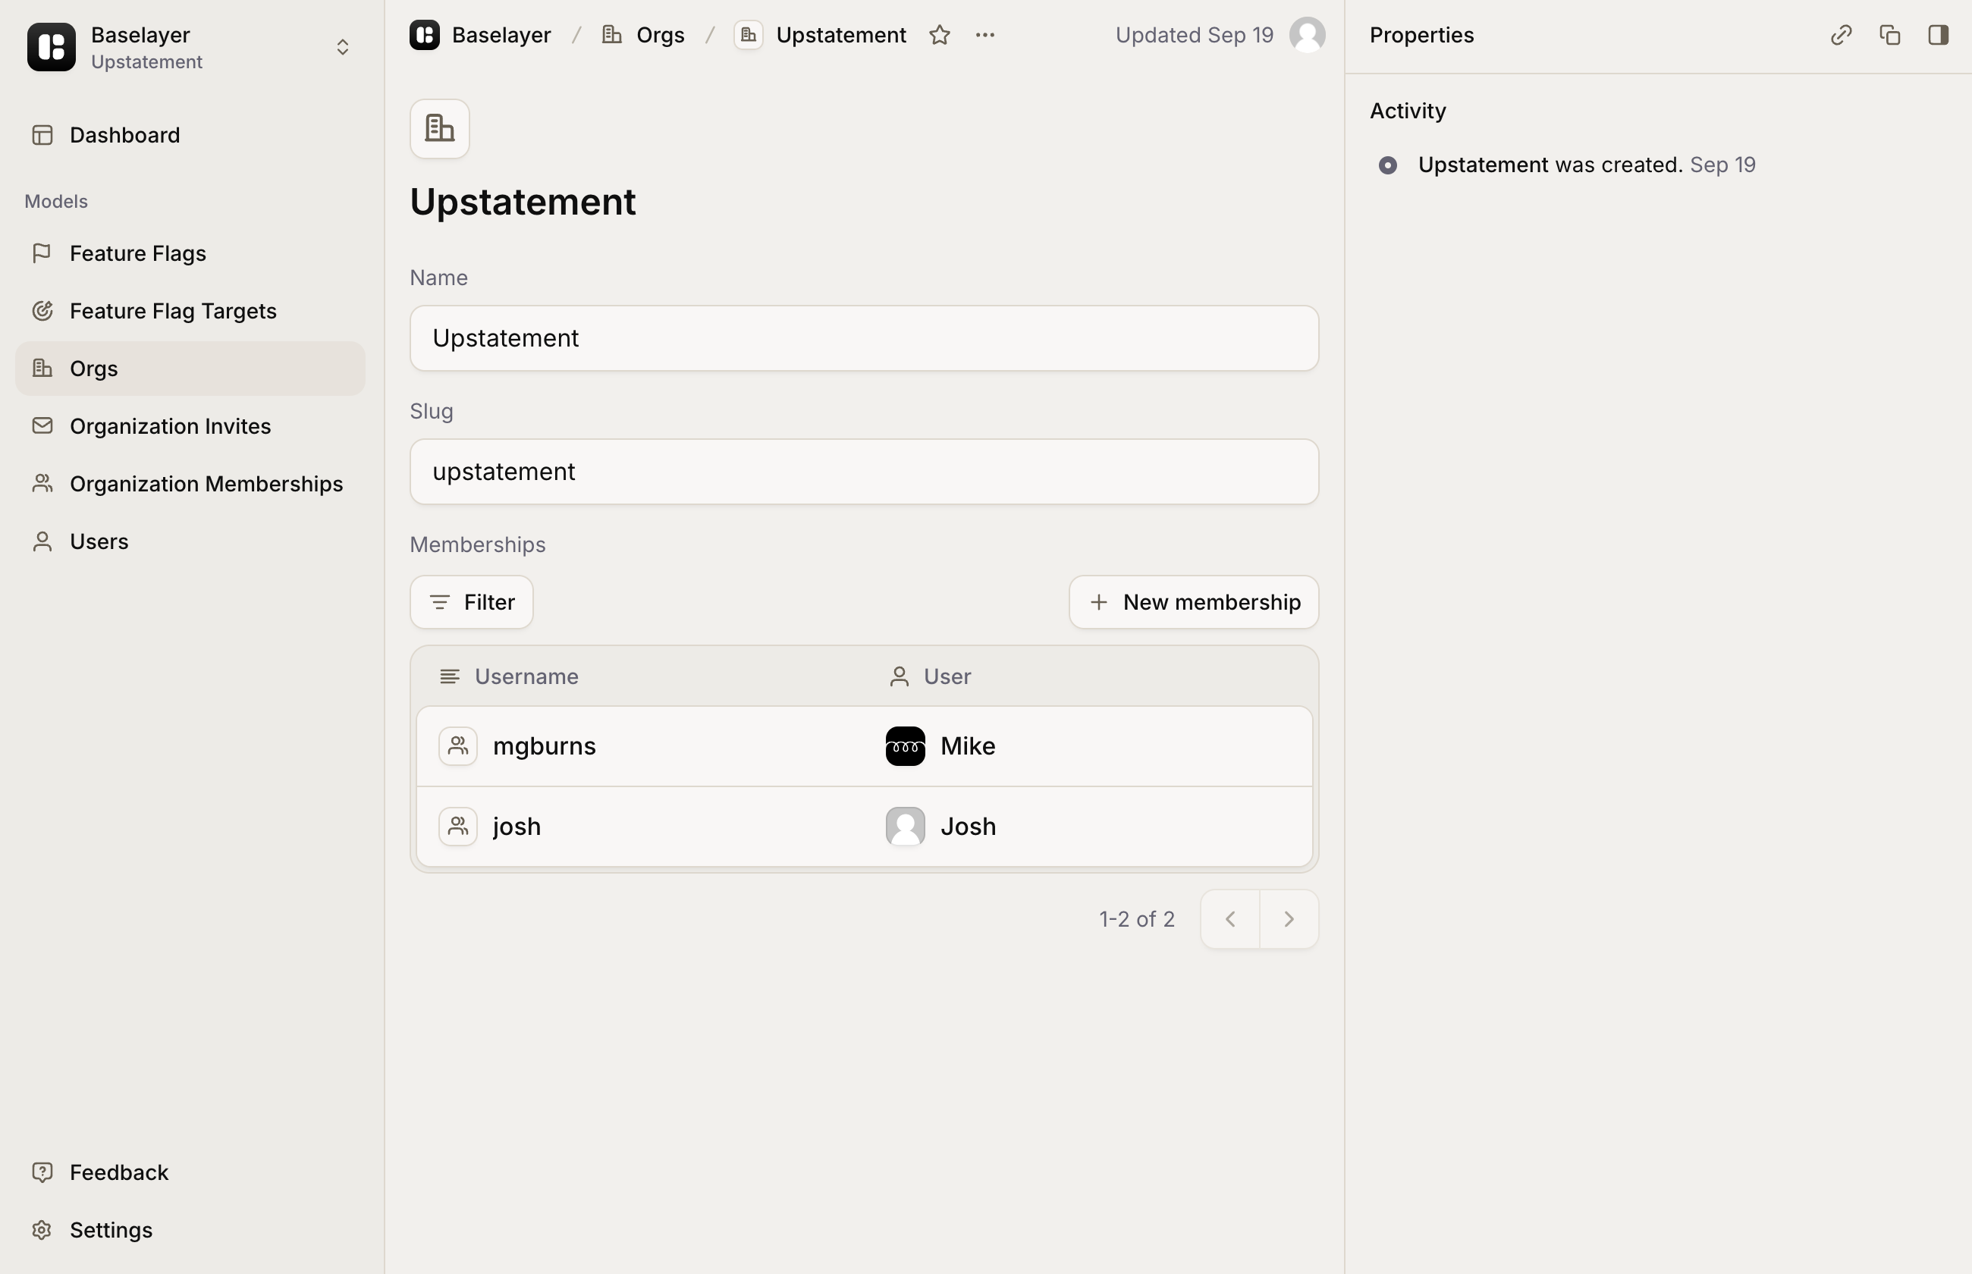The image size is (1972, 1274).
Task: Click user avatar next to Updated Sep 19
Action: click(1307, 35)
